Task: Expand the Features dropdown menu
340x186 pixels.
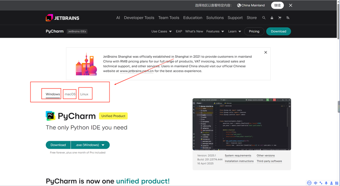Action: 215,31
